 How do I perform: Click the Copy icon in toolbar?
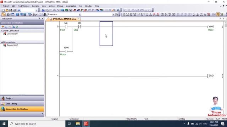pyautogui.click(x=47, y=10)
